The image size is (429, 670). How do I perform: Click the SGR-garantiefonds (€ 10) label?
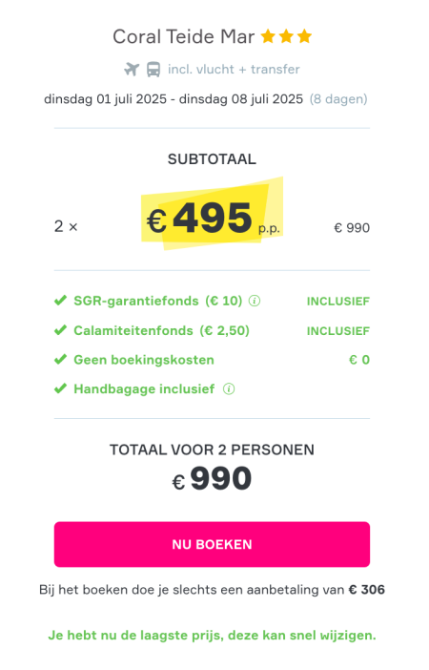tap(158, 301)
